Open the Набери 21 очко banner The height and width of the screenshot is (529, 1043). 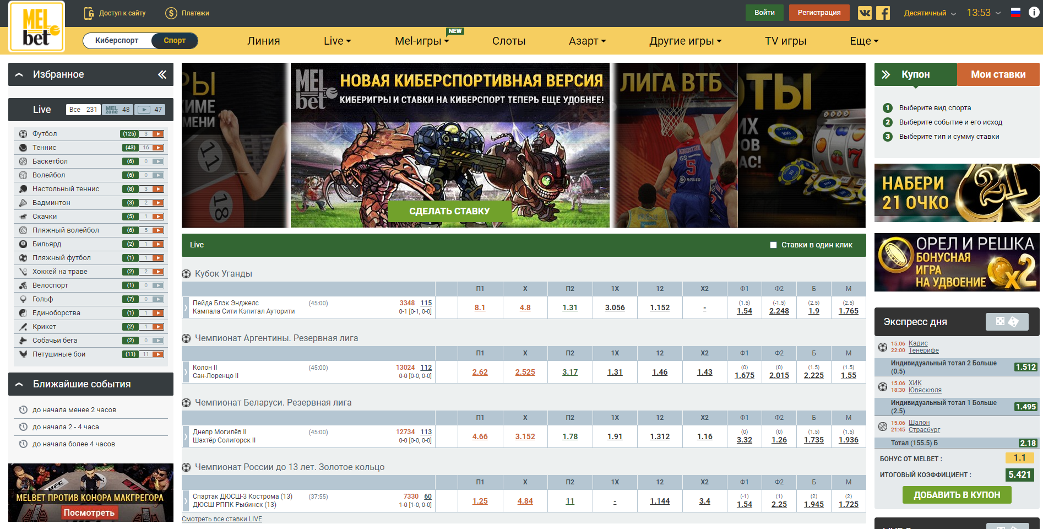tap(957, 193)
